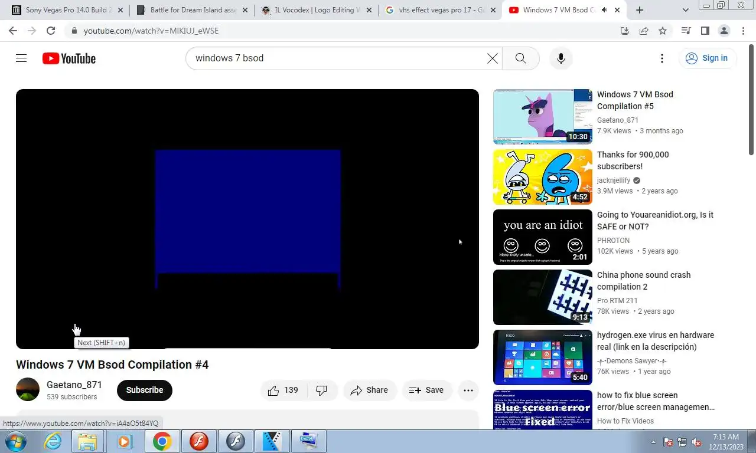Open more actions ellipsis below video
The height and width of the screenshot is (453, 756).
(x=468, y=390)
